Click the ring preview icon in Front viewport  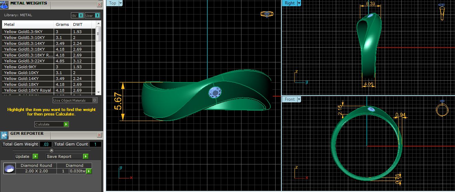(442, 109)
